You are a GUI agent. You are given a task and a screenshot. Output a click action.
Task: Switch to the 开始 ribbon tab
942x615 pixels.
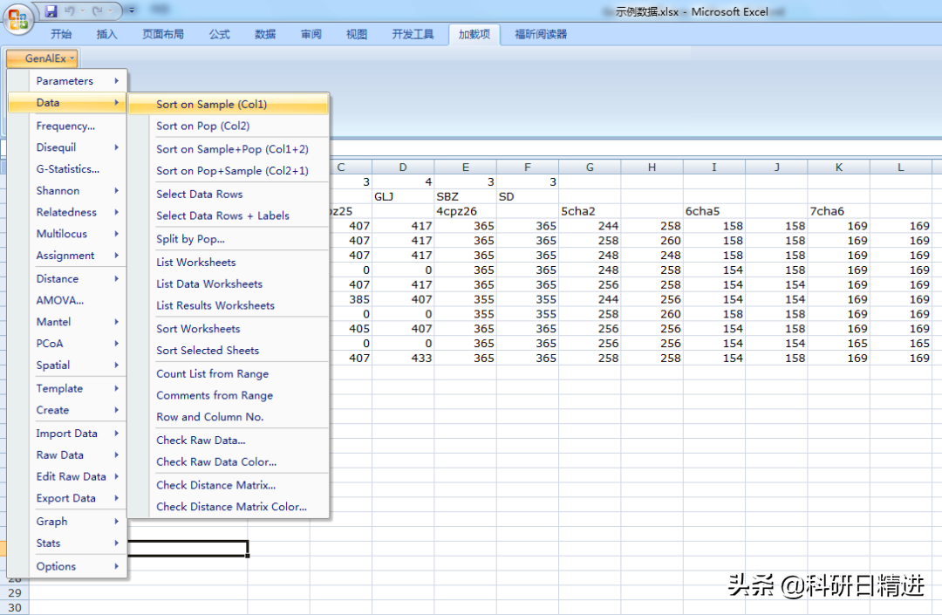click(x=61, y=34)
